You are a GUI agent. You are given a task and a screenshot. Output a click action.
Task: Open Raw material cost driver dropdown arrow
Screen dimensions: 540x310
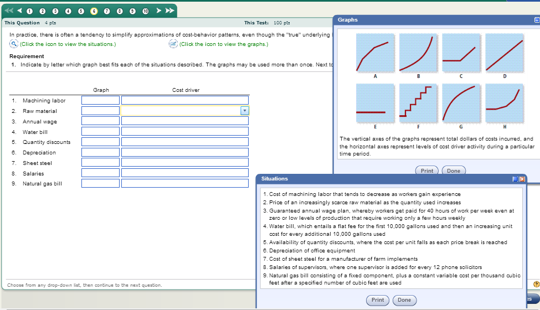coord(244,111)
